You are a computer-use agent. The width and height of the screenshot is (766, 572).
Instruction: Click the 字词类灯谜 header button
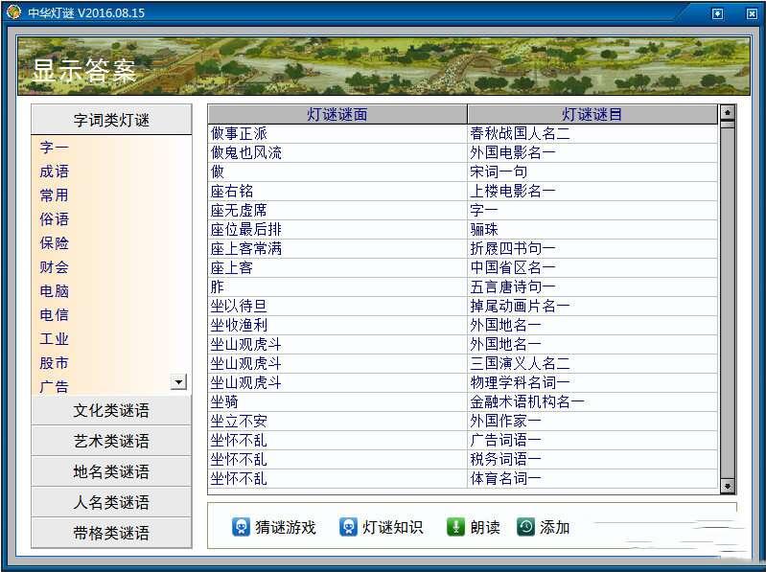point(111,120)
